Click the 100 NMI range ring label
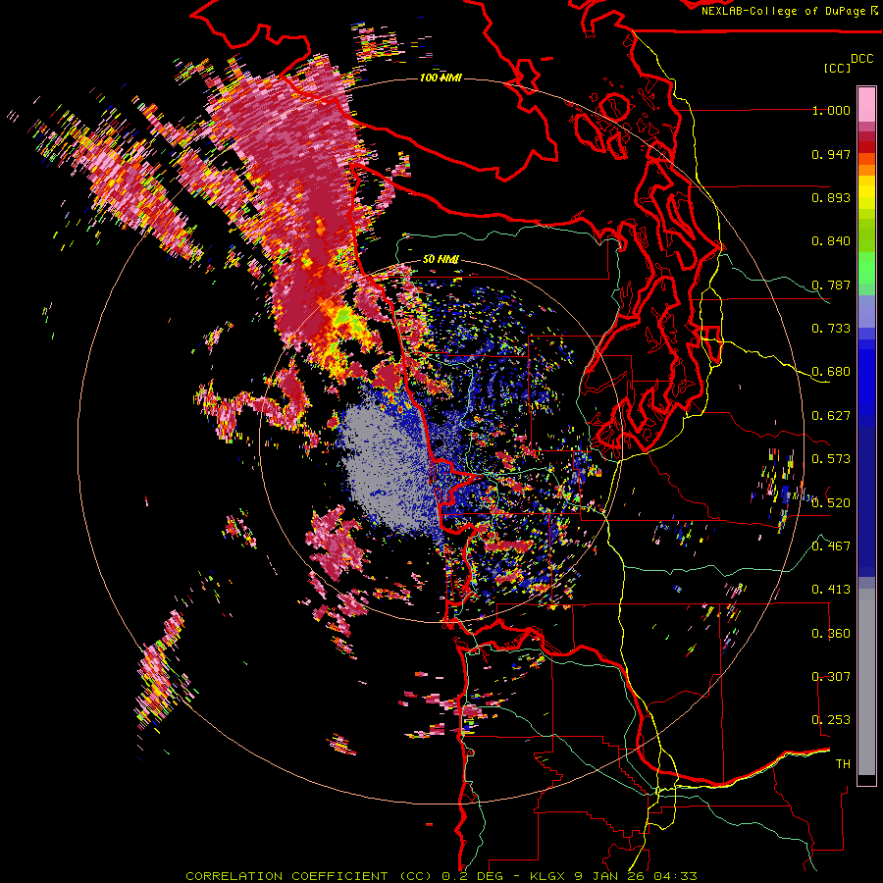Screen dimensions: 883x883 click(x=441, y=78)
